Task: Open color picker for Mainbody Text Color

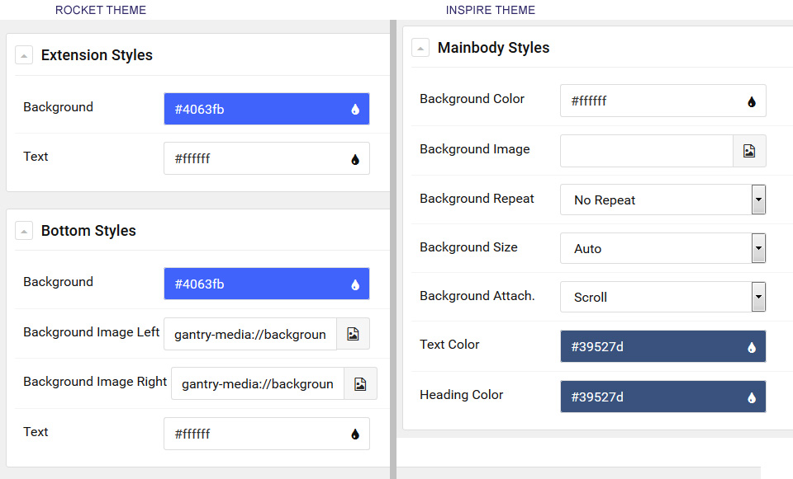Action: (752, 347)
